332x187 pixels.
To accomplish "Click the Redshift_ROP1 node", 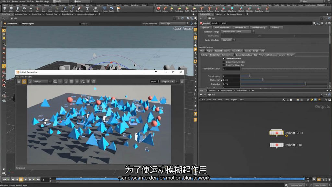I will (277, 133).
